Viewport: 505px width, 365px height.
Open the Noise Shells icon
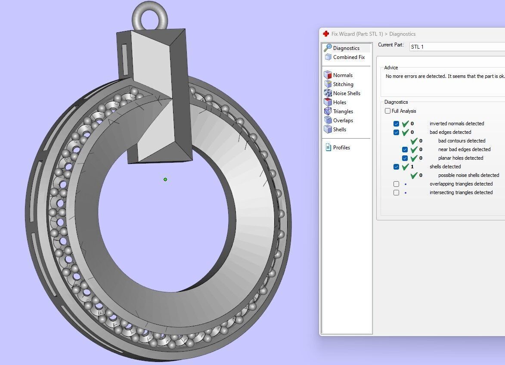tap(328, 93)
